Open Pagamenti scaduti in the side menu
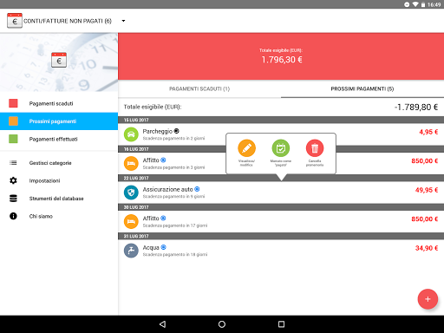The image size is (444, 333). pos(59,103)
